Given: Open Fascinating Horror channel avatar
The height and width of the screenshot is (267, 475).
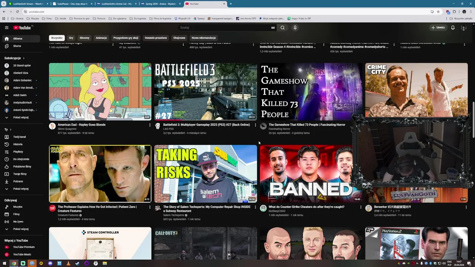Looking at the screenshot, I should pyautogui.click(x=263, y=126).
